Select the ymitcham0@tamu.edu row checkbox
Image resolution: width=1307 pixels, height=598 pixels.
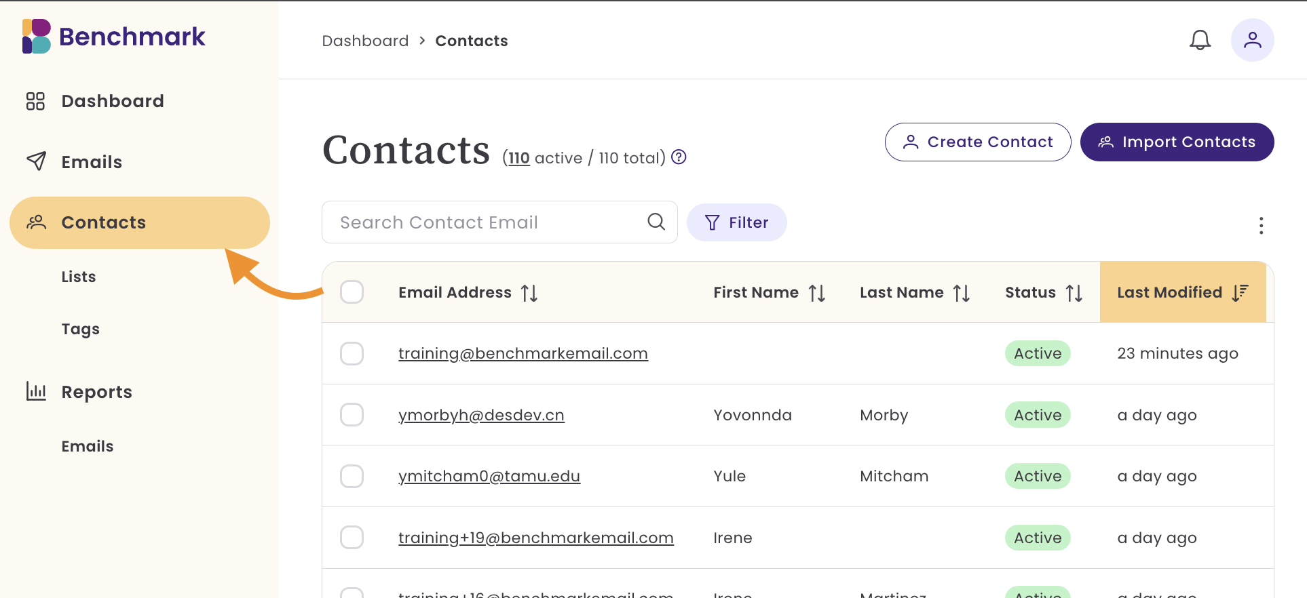click(x=352, y=476)
